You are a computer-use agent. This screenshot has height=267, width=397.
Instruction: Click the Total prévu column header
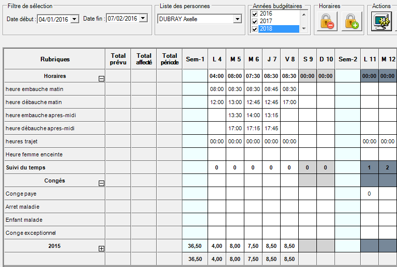tap(118, 59)
